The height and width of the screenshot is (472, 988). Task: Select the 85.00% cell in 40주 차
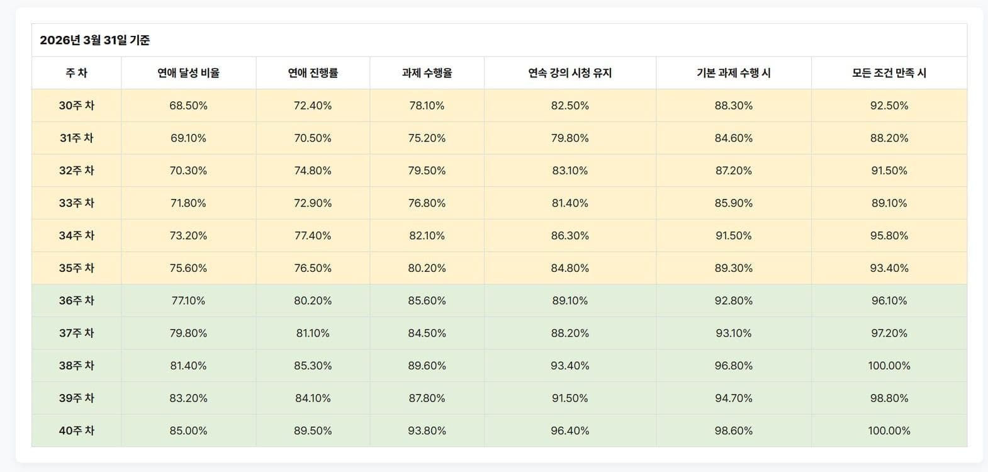[x=188, y=430]
